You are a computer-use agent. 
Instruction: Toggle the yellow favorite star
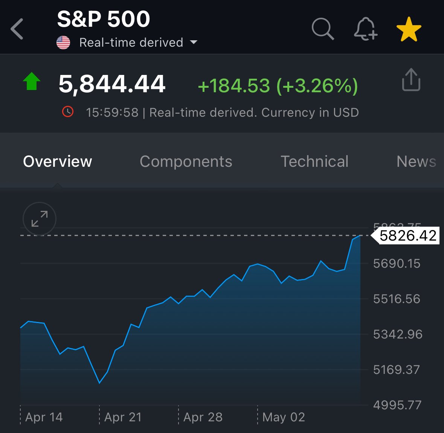coord(409,29)
